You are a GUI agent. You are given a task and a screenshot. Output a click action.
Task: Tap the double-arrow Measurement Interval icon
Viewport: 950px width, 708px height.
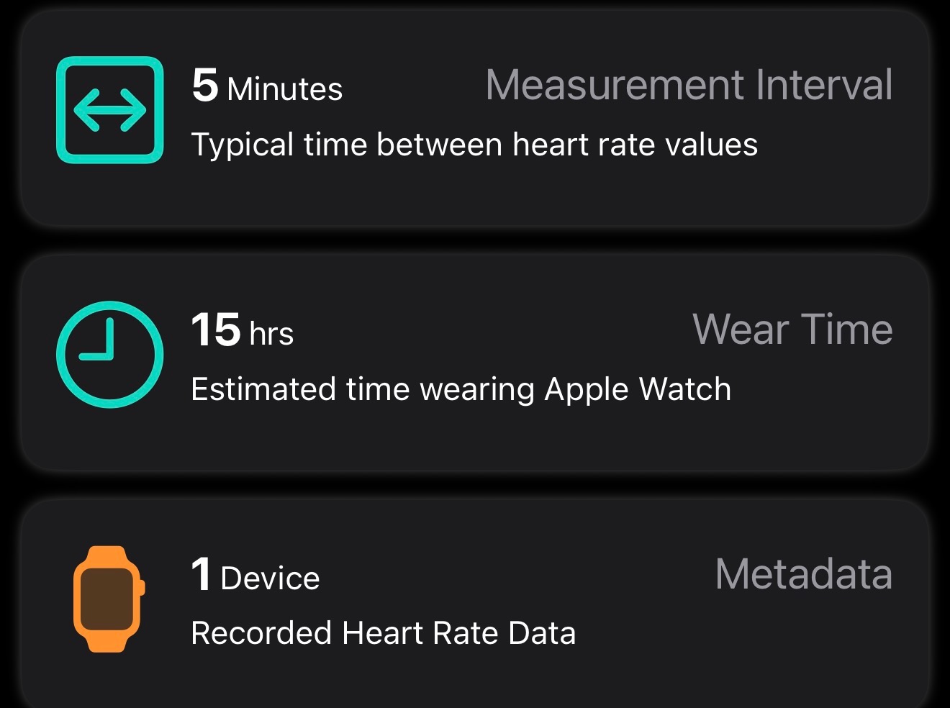[x=109, y=110]
